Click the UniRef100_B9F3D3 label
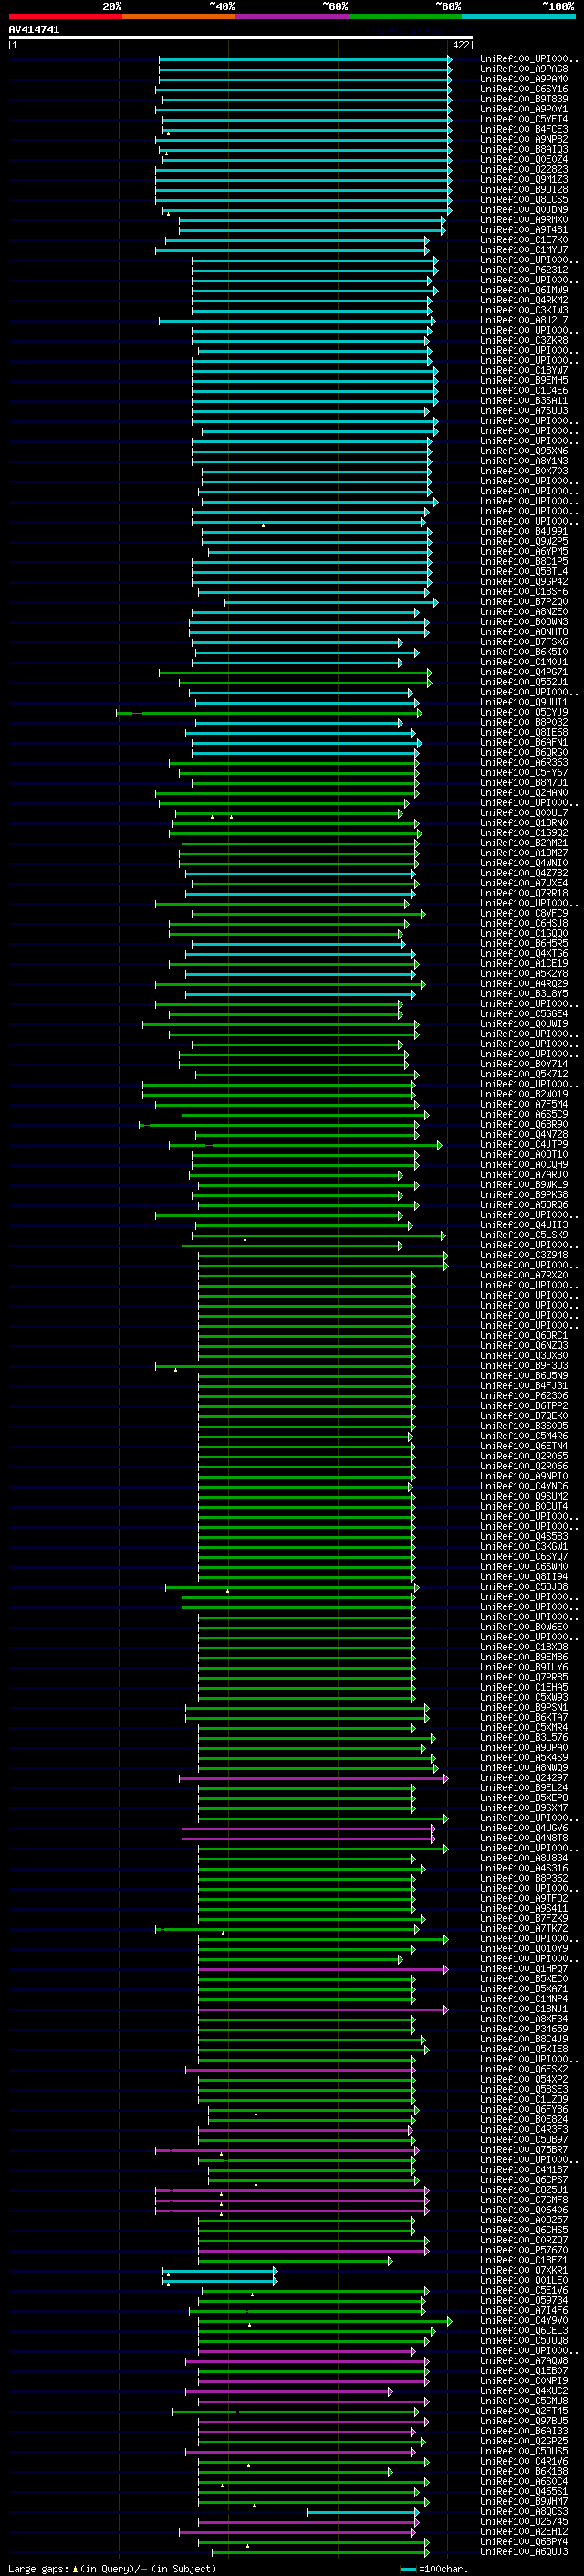The image size is (584, 2576). click(x=524, y=1366)
